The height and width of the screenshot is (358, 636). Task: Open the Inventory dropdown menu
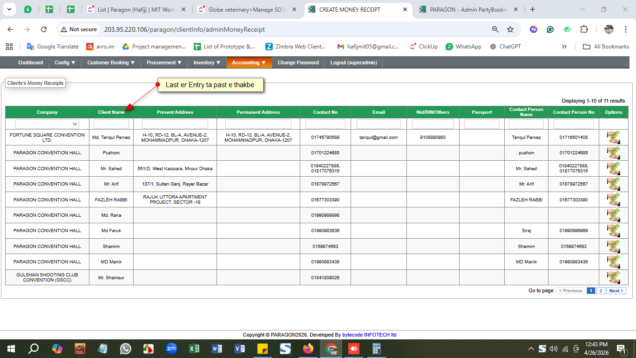(x=207, y=62)
